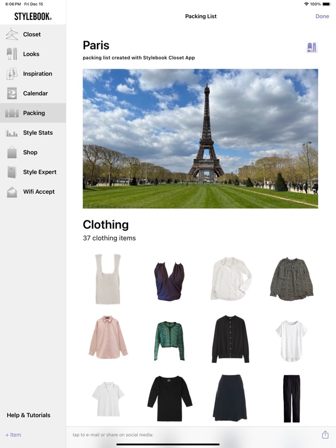
Task: Open Wifi Accept
Action: click(33, 192)
